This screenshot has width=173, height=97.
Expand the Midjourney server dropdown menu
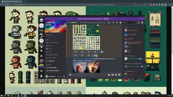[x=64, y=23]
